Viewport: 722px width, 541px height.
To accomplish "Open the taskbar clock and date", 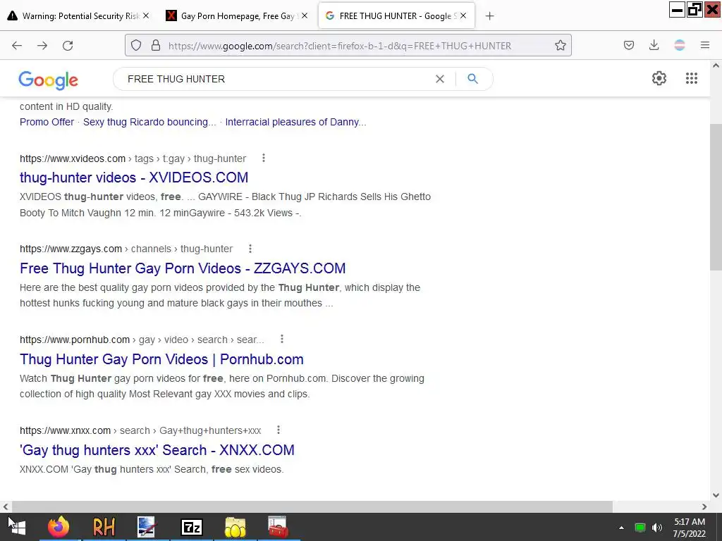I will pos(690,528).
